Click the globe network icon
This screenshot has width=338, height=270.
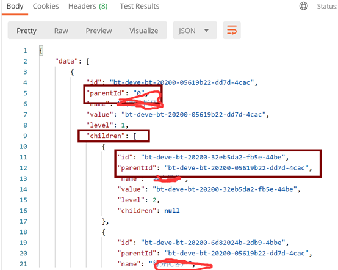pos(303,6)
